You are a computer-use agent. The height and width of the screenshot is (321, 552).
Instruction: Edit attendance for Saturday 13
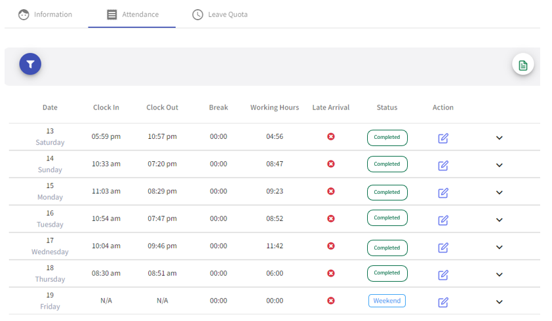(443, 138)
